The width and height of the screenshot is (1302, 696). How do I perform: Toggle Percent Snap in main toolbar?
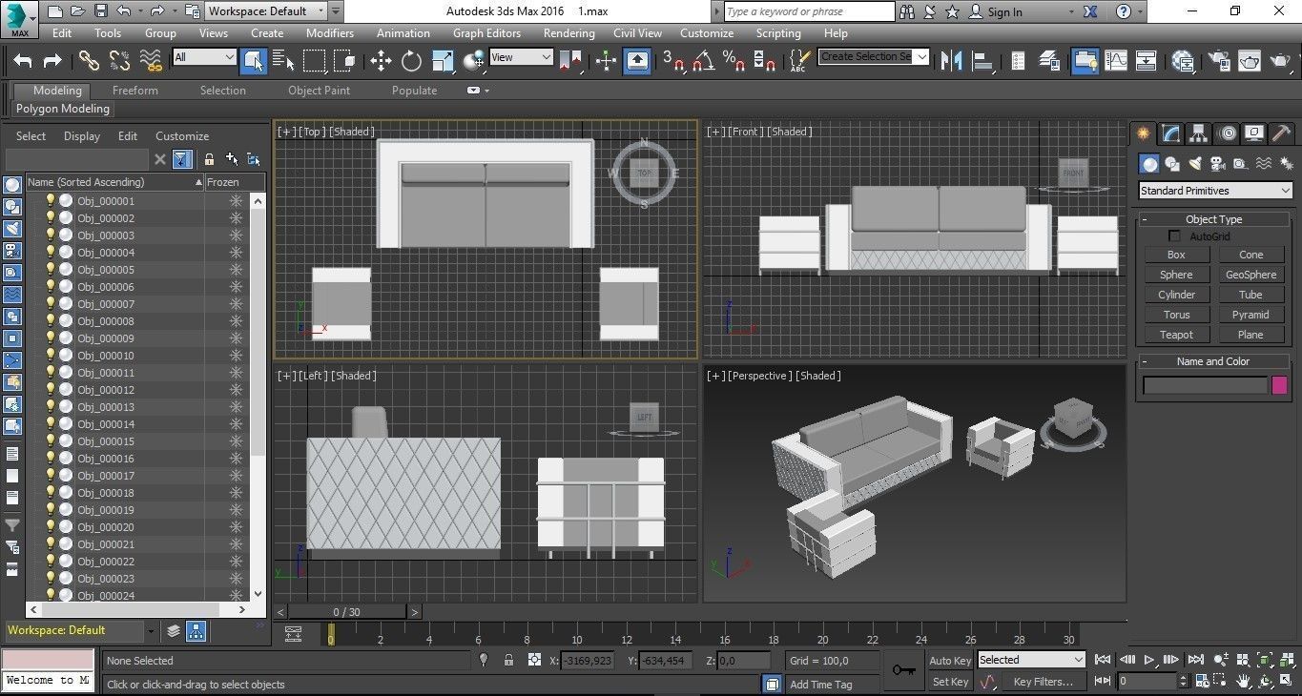[x=734, y=60]
